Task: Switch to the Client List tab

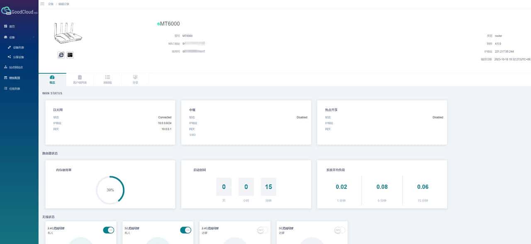Action: click(x=80, y=79)
